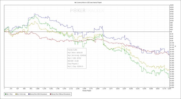
Task: Click the 4,902 tick on hands axis
Action: click(x=158, y=89)
